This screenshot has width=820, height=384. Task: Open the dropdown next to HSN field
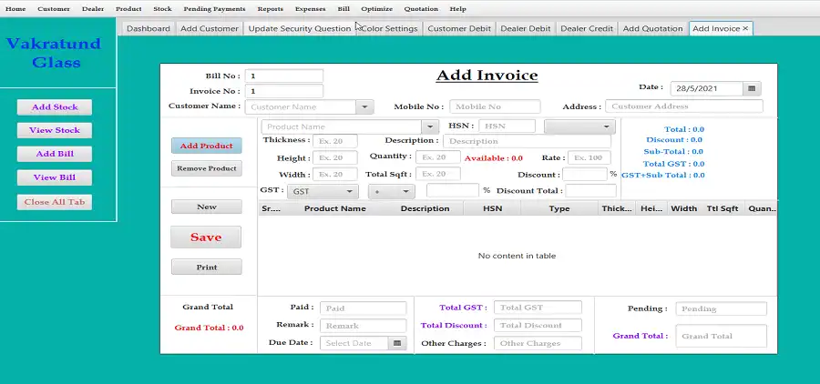pyautogui.click(x=606, y=126)
